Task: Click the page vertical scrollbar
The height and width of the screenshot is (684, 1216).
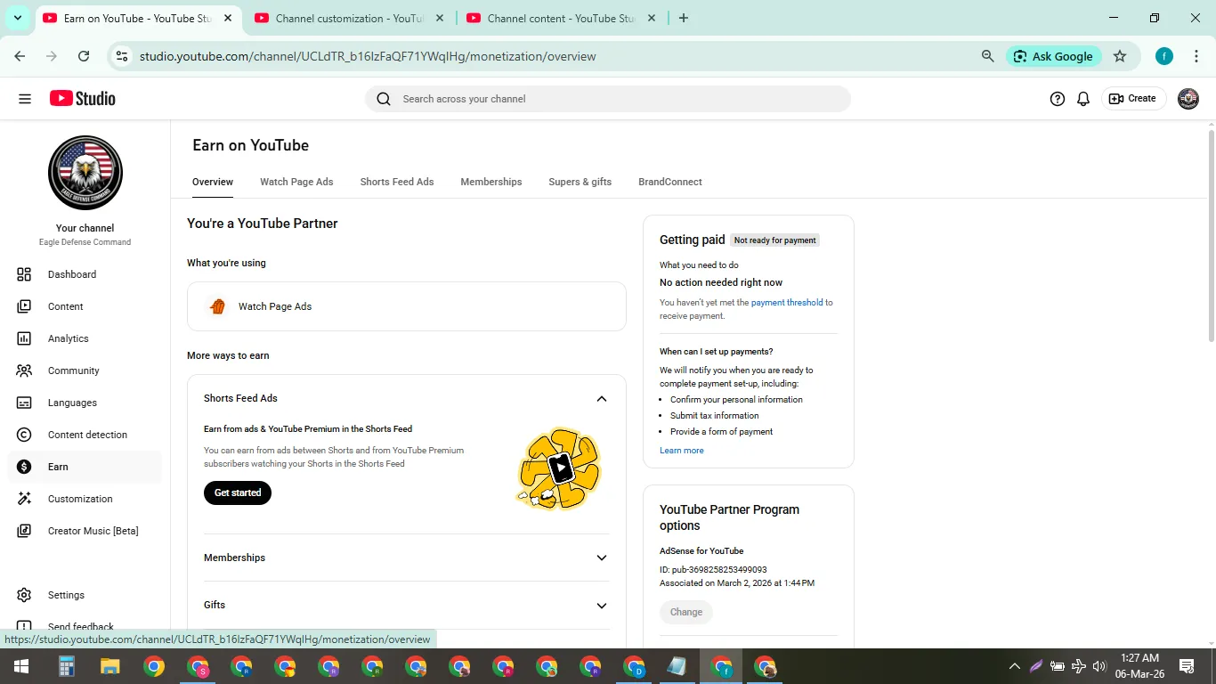Action: tap(1211, 236)
